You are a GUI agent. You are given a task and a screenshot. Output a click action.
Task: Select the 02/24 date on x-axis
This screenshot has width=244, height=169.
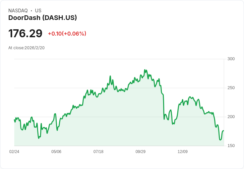pos(14,152)
